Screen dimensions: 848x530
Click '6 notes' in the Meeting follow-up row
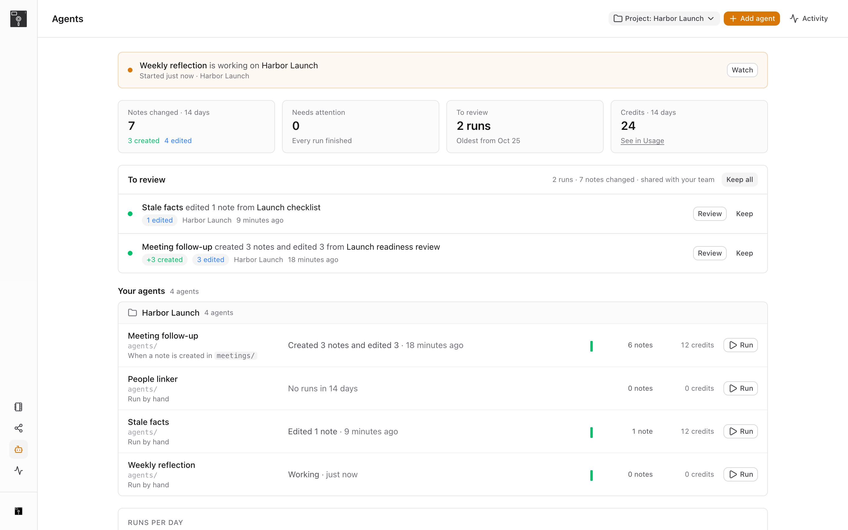coord(640,345)
